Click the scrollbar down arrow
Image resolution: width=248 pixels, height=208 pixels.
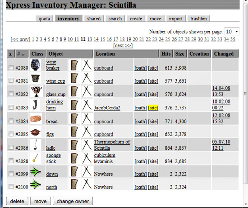(x=246, y=204)
